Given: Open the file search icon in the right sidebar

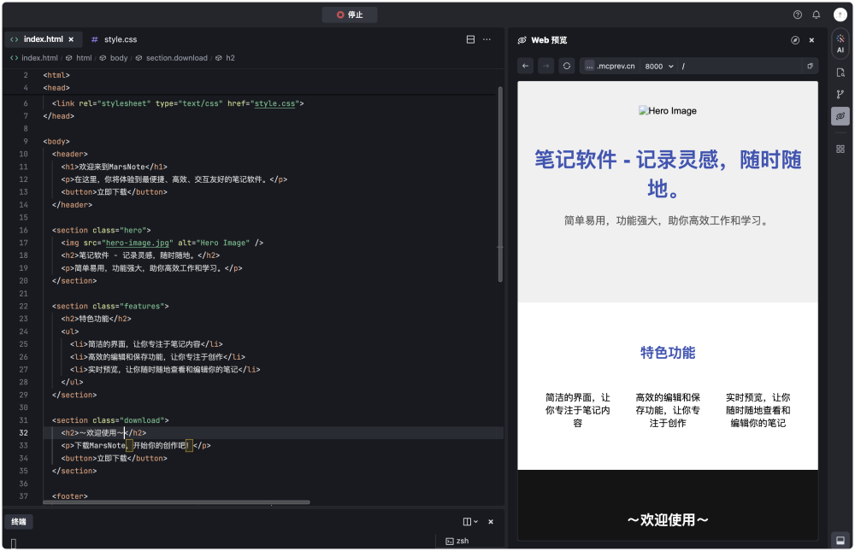Looking at the screenshot, I should tap(840, 73).
